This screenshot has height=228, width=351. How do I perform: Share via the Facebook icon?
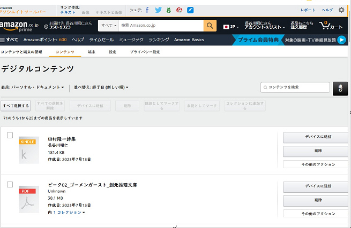pos(147,10)
